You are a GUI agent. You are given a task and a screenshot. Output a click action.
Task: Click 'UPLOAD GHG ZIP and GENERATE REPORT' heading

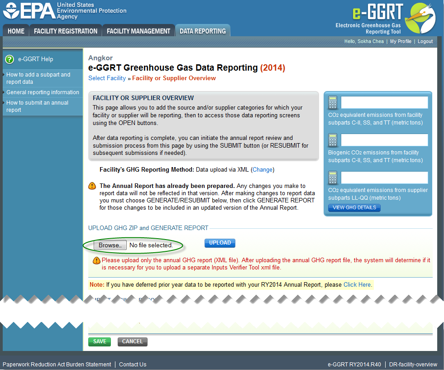[148, 228]
